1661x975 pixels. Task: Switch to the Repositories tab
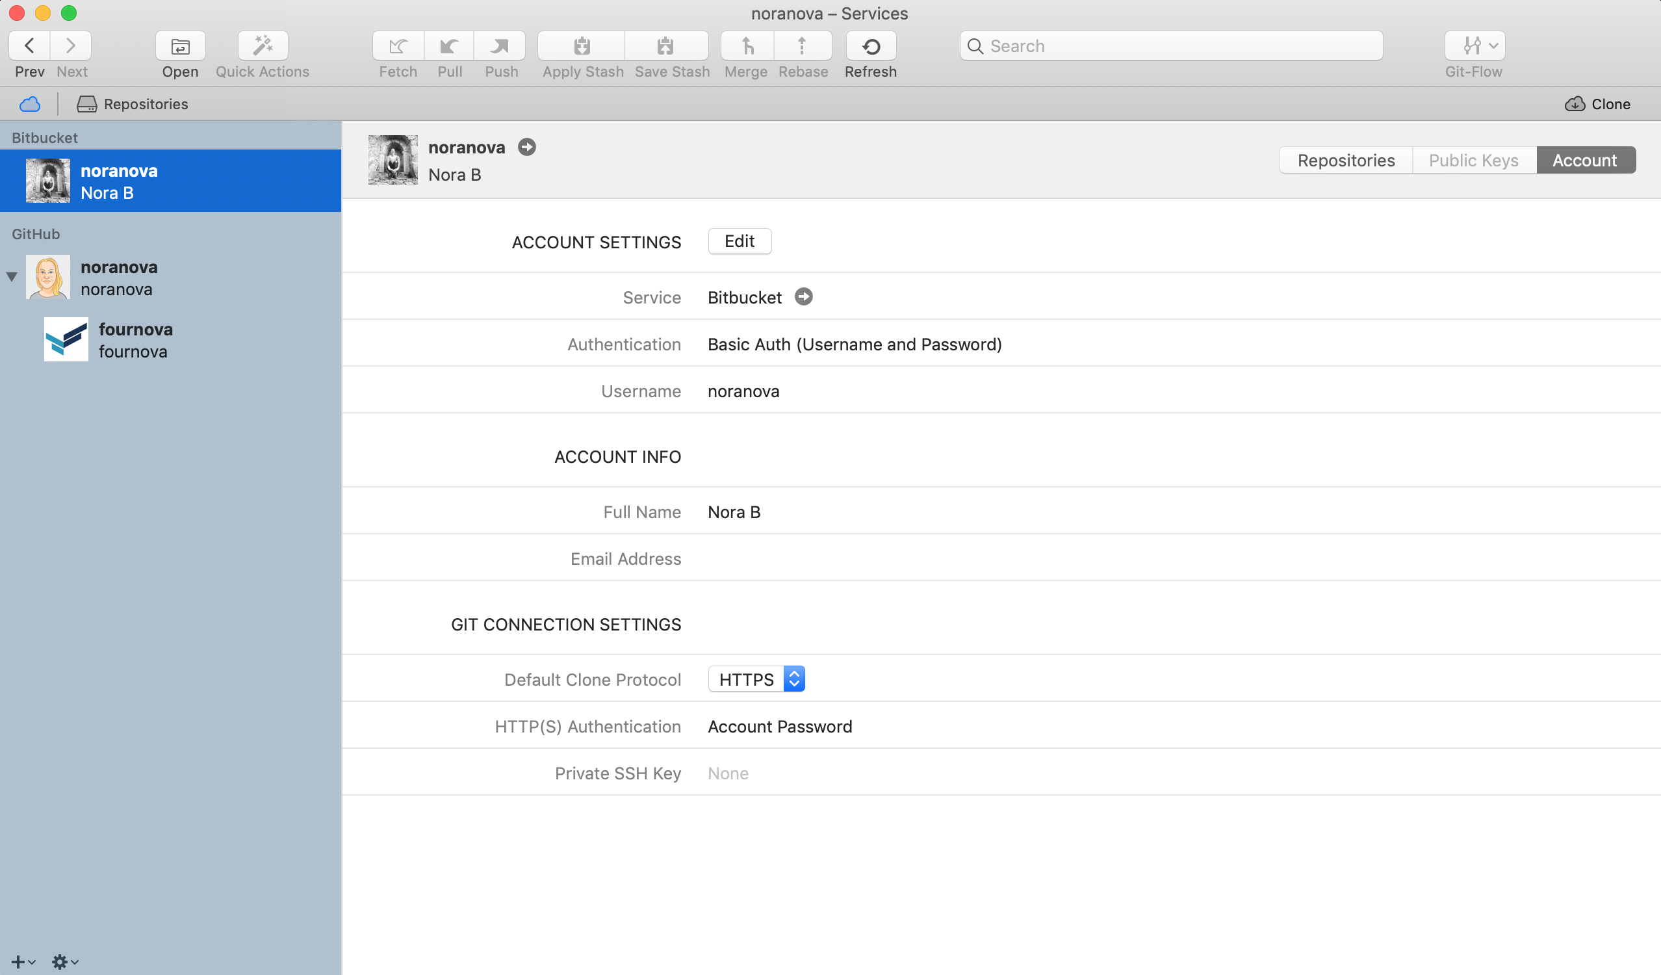(x=1345, y=160)
